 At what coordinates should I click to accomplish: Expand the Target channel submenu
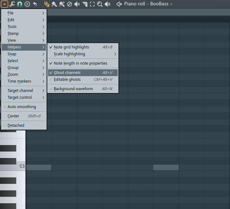pyautogui.click(x=24, y=90)
